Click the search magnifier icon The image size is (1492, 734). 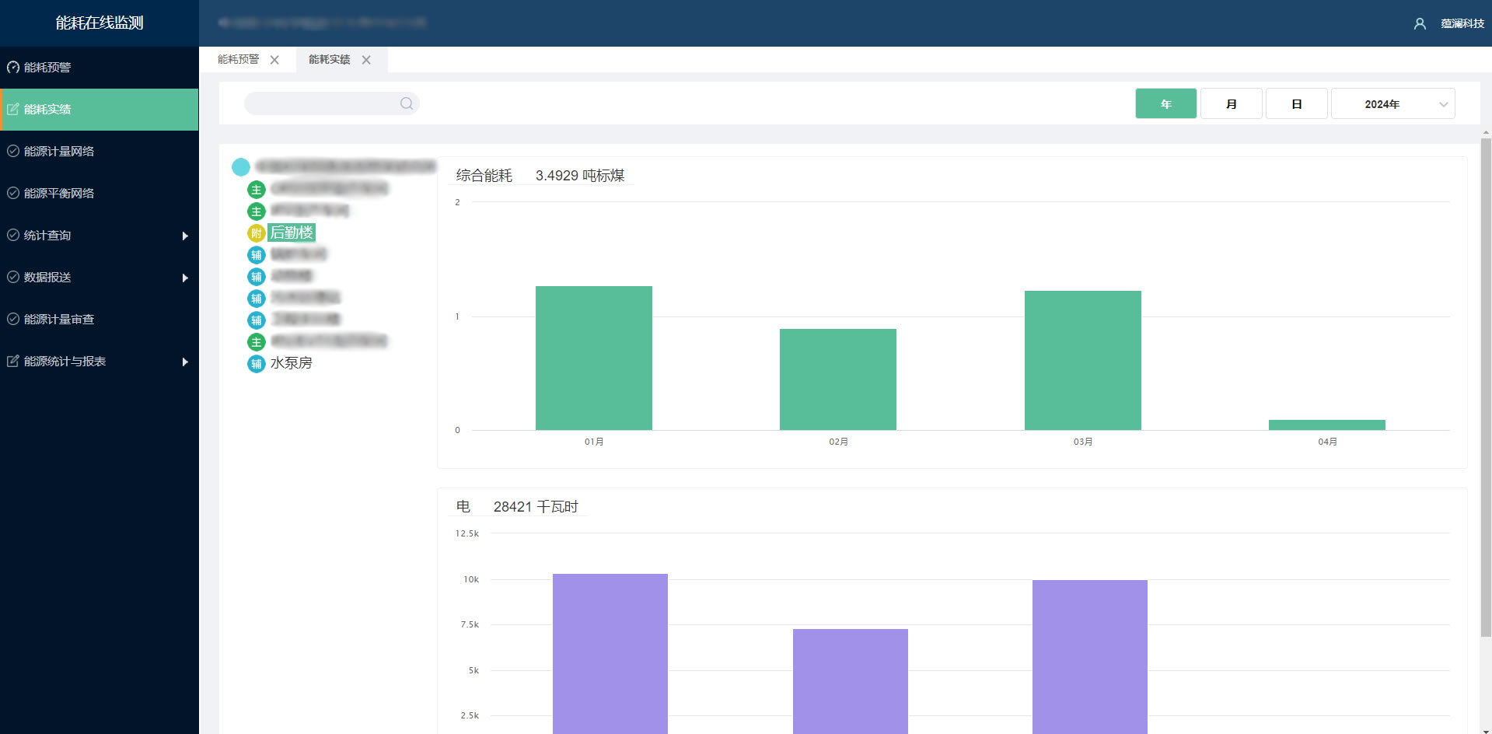[406, 103]
